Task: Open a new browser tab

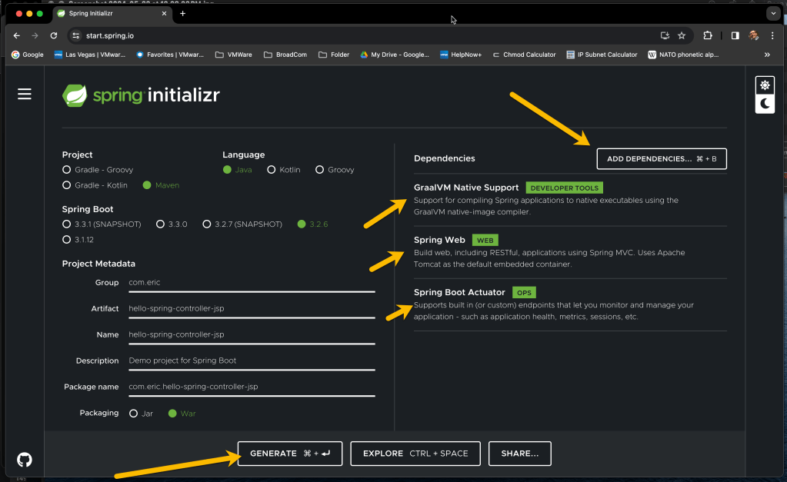Action: tap(182, 14)
